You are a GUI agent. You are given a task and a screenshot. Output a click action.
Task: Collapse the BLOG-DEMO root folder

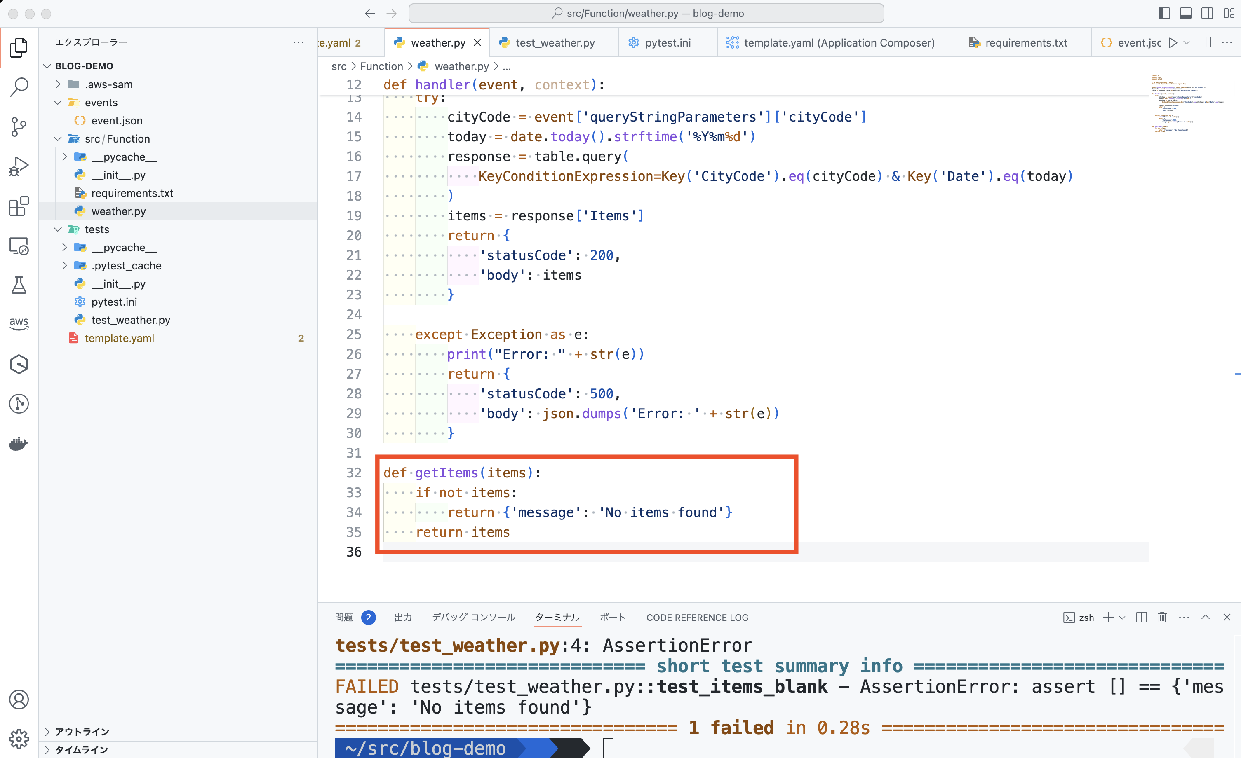[x=47, y=66]
